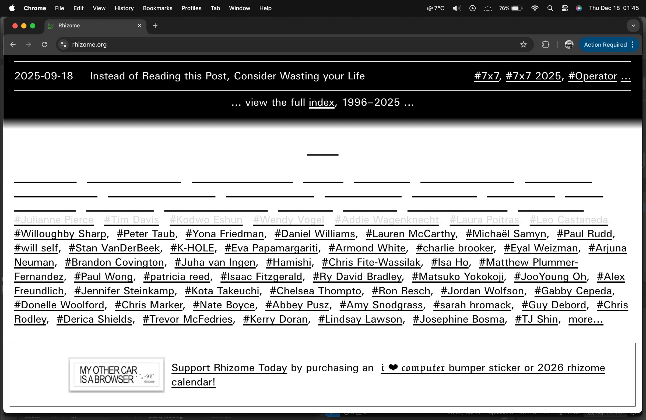Click the bumper sticker thumbnail image

117,375
